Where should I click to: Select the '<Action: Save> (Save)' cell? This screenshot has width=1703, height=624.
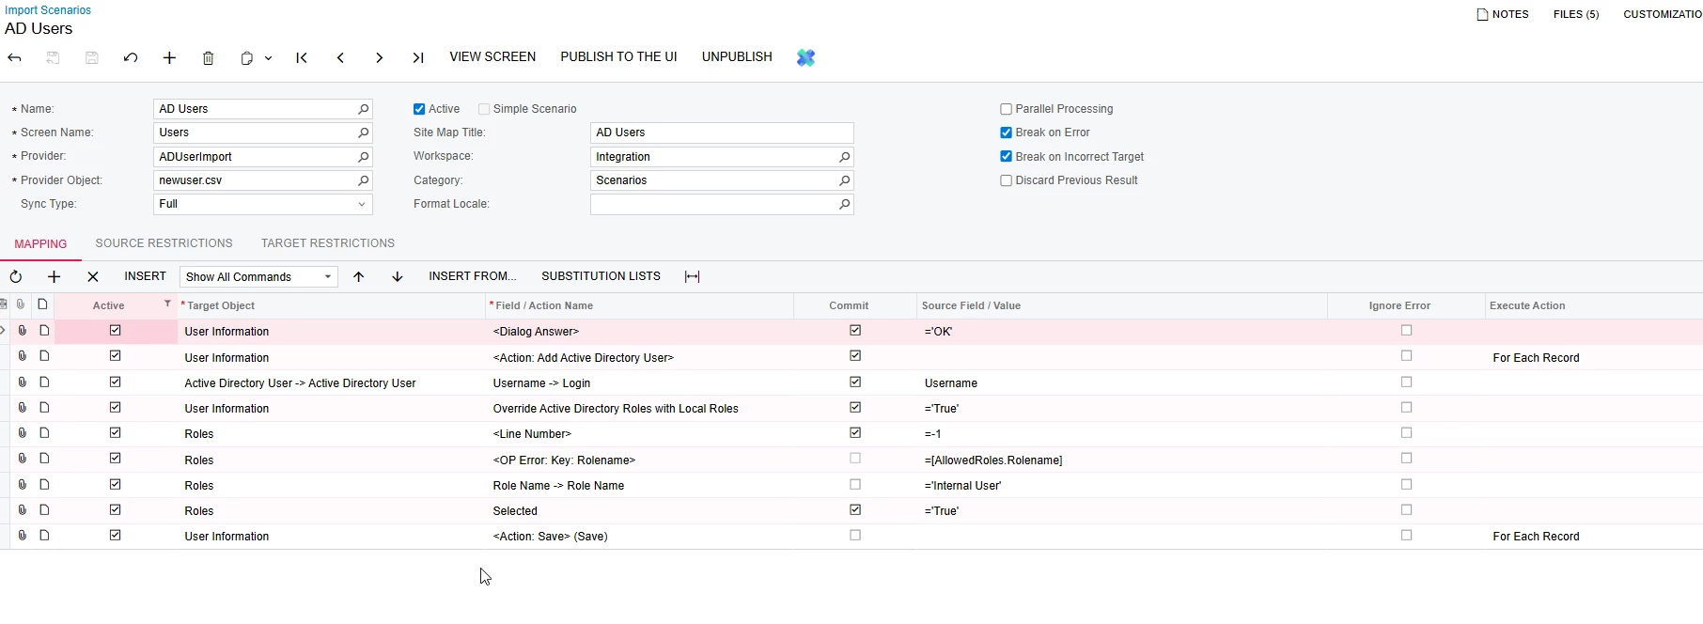click(639, 537)
